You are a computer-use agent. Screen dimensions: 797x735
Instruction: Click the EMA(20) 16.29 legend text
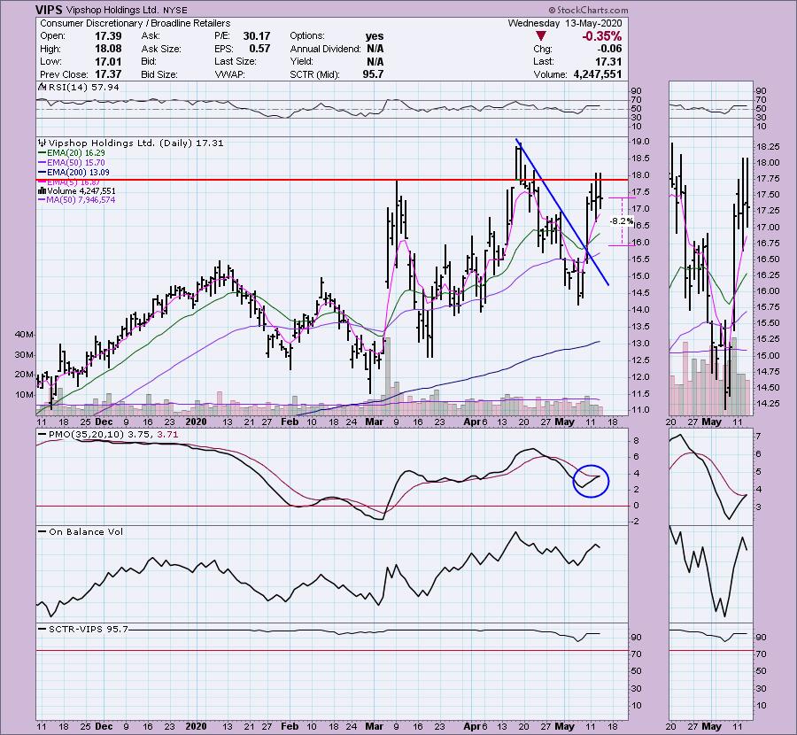76,153
